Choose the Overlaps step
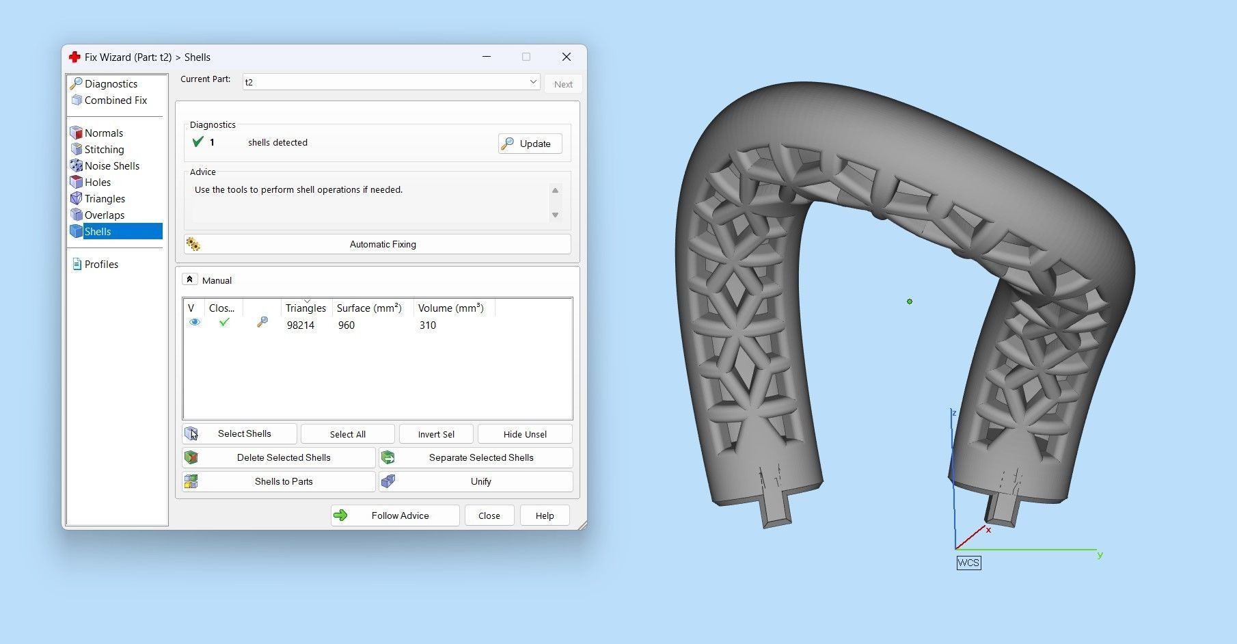This screenshot has width=1237, height=644. point(104,215)
